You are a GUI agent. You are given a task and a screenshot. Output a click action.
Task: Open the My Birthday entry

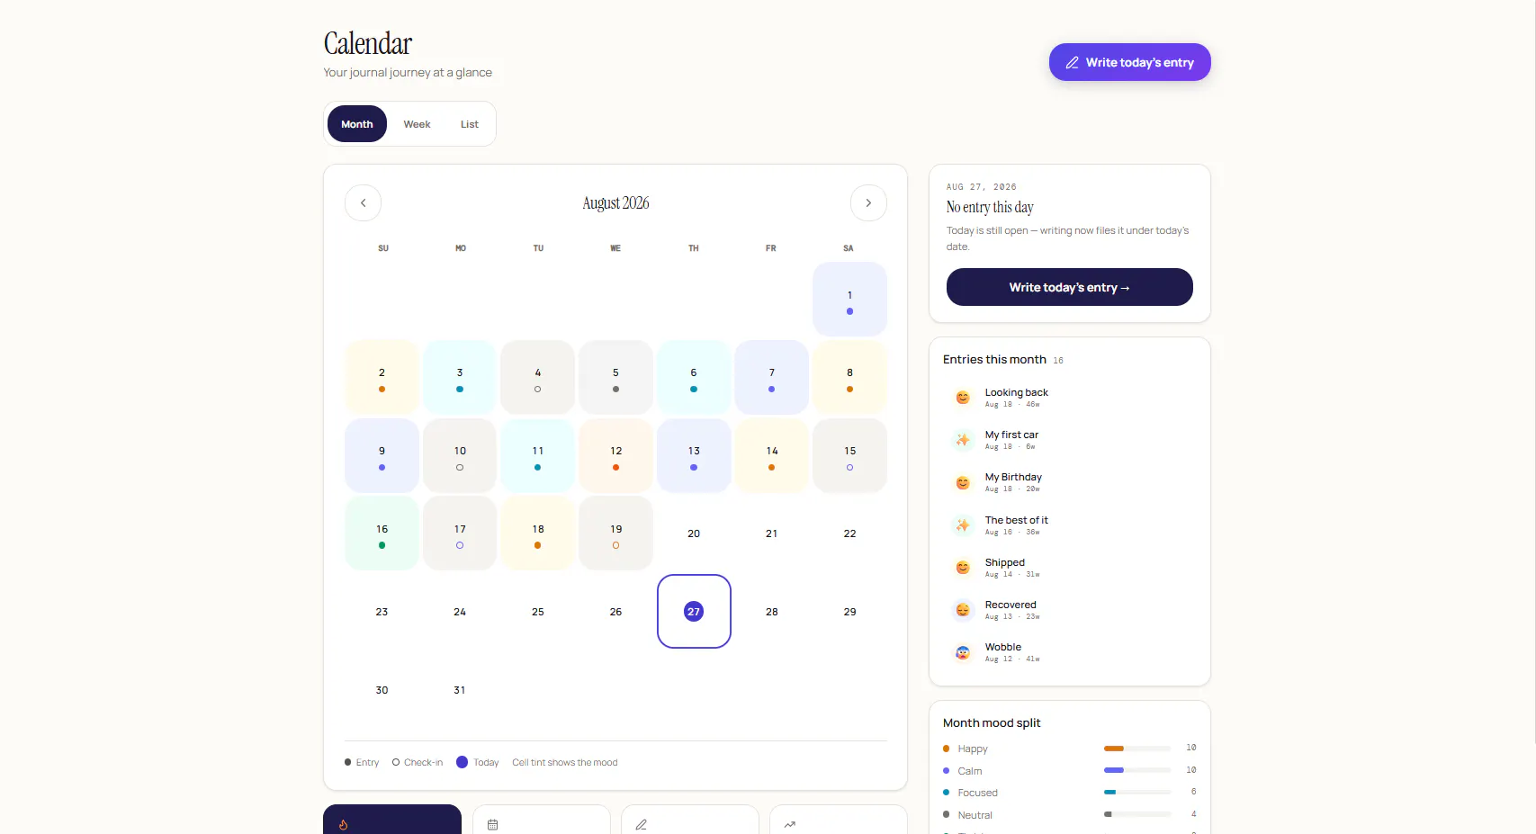pyautogui.click(x=1070, y=483)
